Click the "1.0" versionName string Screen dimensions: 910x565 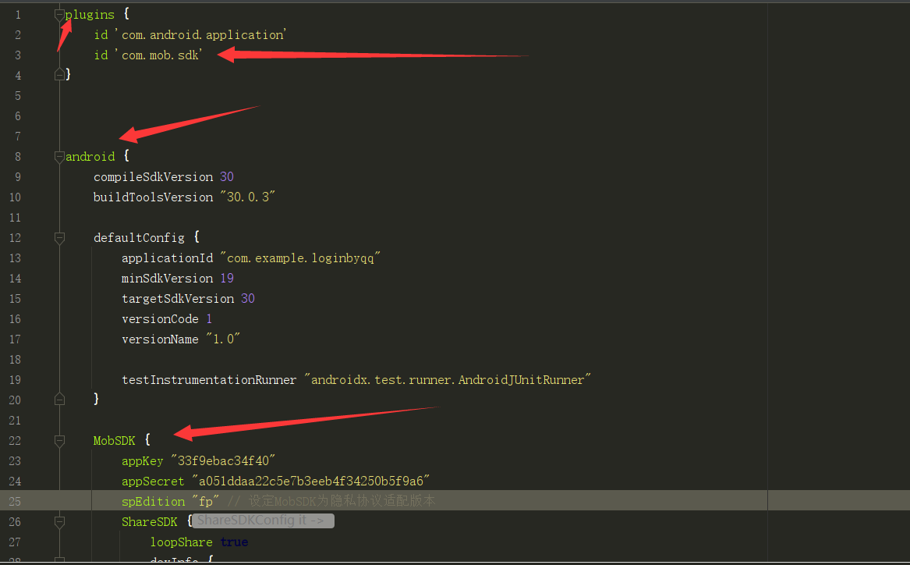(223, 339)
